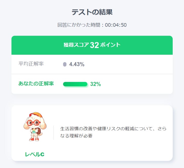Click the レベルC level label

coord(35,154)
